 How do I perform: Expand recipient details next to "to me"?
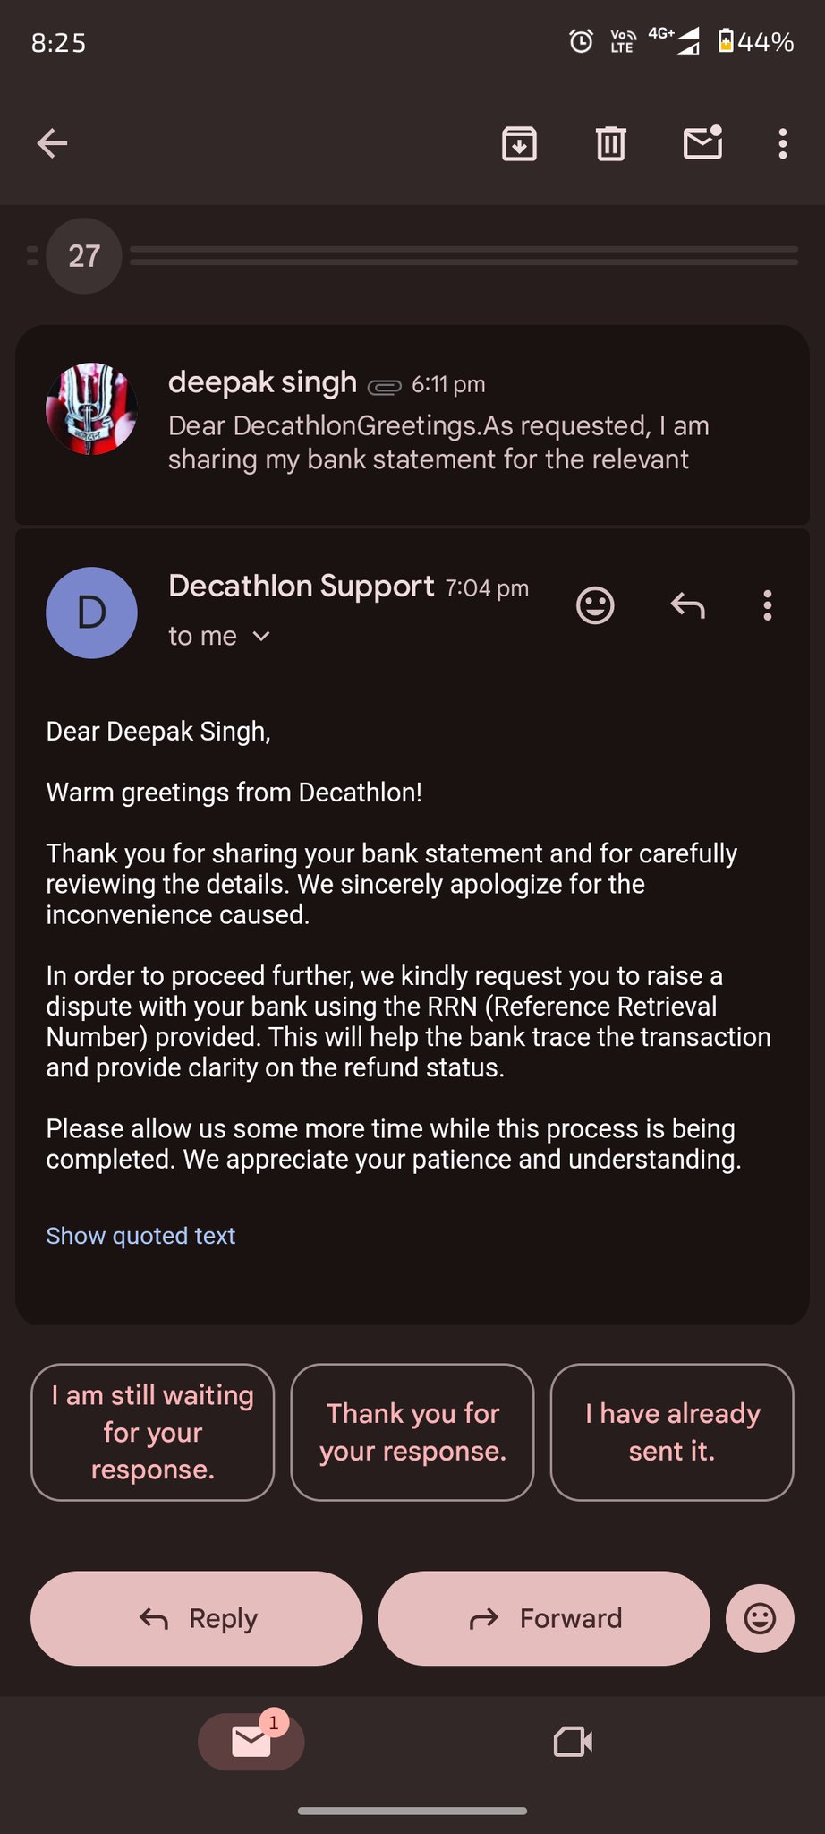[x=261, y=637]
